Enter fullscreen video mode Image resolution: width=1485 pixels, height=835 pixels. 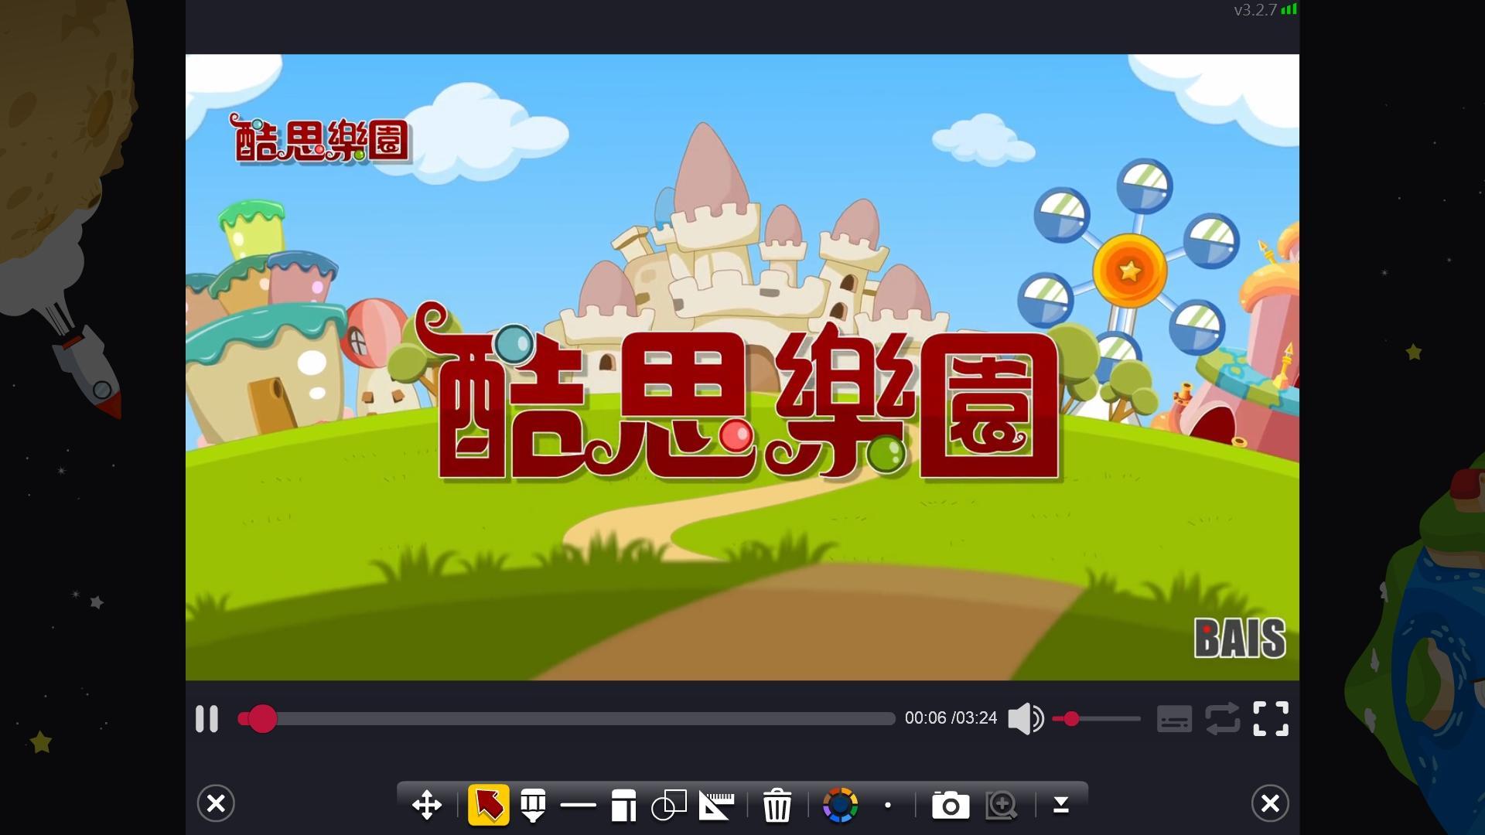click(x=1271, y=719)
